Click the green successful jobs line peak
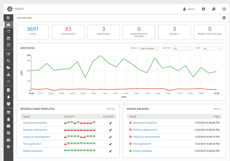The image size is (230, 161). pyautogui.click(x=100, y=56)
